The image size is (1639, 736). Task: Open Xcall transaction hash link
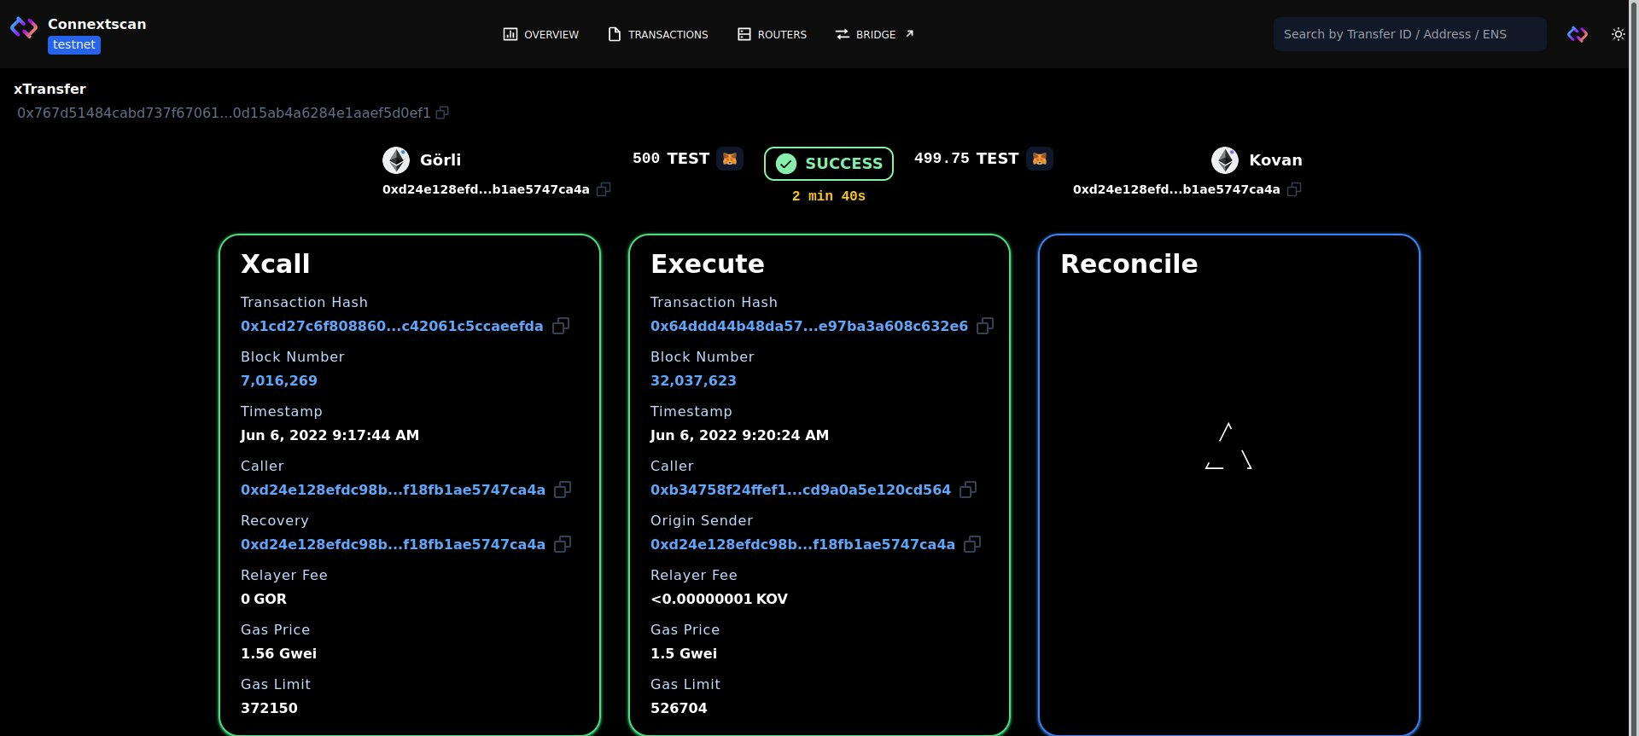tap(392, 326)
